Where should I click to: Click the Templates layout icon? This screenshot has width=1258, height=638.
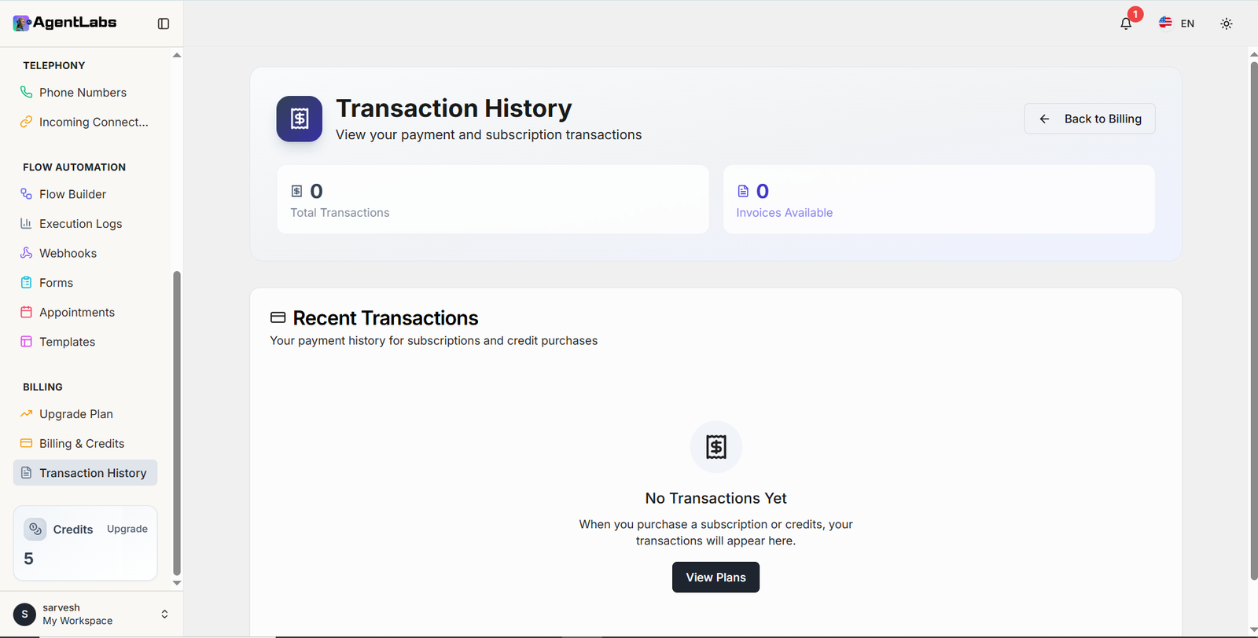click(x=26, y=341)
